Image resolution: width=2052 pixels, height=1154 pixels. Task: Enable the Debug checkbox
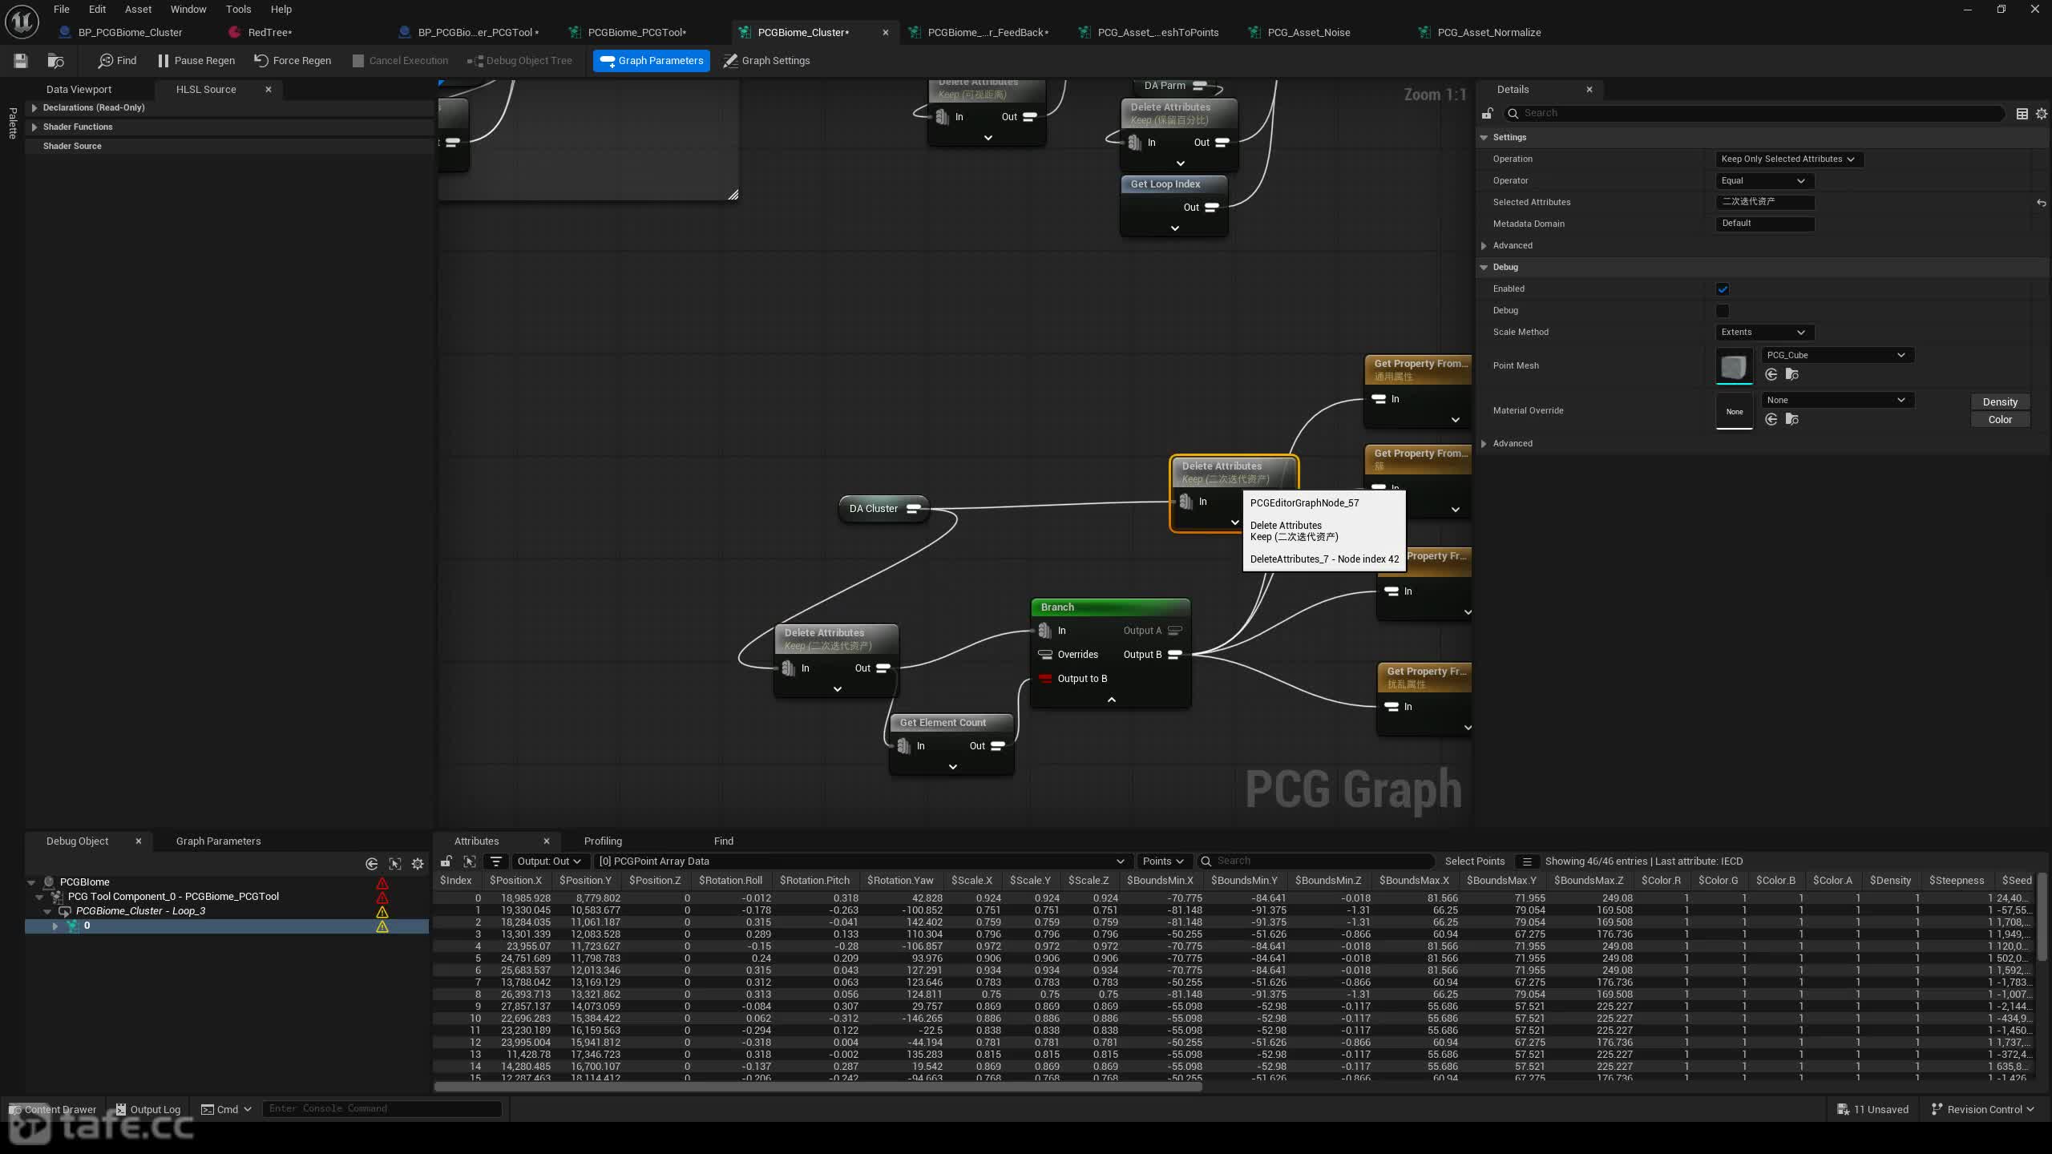point(1723,311)
